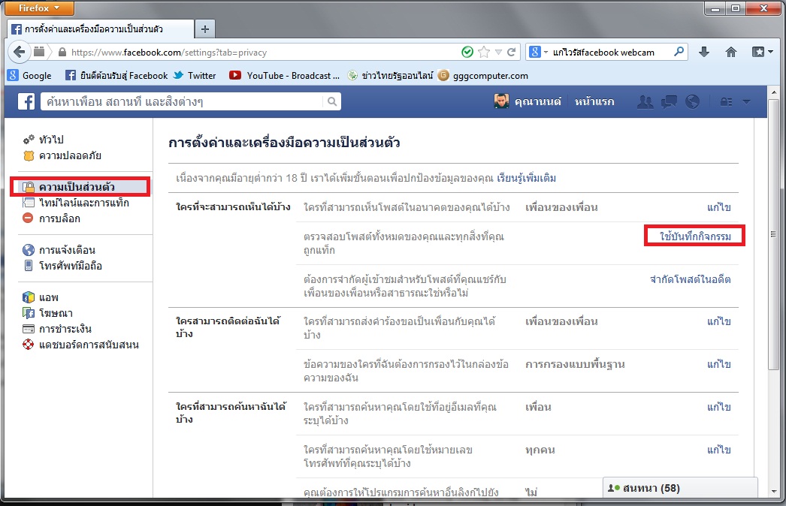Open the notifications globe icon
786x506 pixels.
tap(692, 101)
